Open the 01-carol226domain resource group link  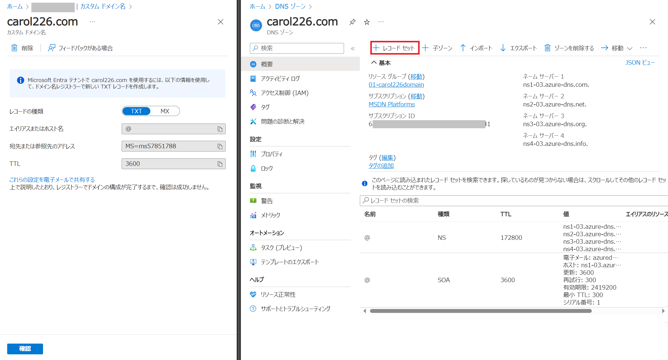[x=396, y=85]
